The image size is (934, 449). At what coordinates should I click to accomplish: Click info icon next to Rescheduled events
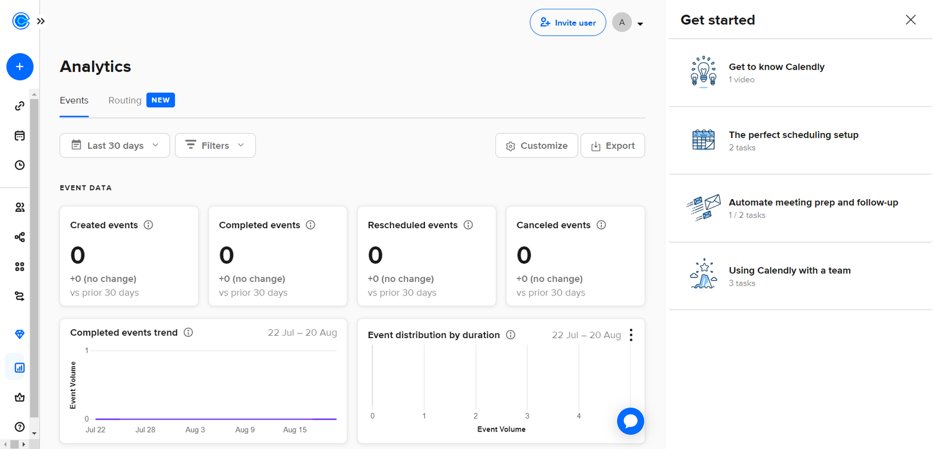pyautogui.click(x=468, y=225)
